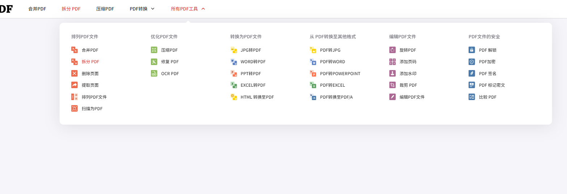Open 合并PDF from the top navigation bar

[37, 9]
